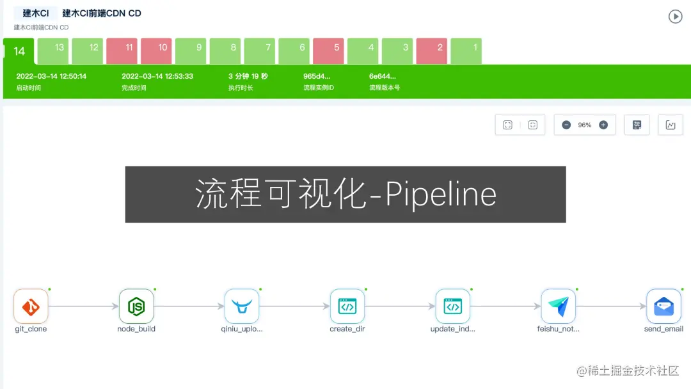
Task: Click the 96% zoom level value
Action: (x=584, y=125)
